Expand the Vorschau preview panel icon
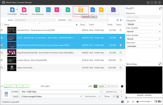The width and height of the screenshot is (163, 105). tap(160, 64)
